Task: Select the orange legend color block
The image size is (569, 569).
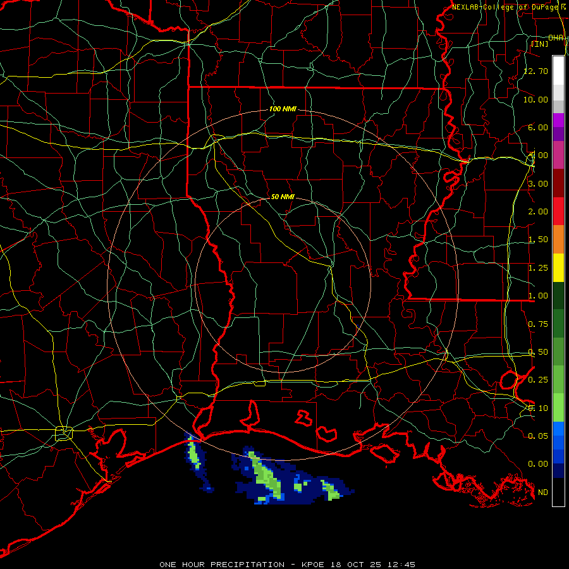Action: [x=558, y=239]
